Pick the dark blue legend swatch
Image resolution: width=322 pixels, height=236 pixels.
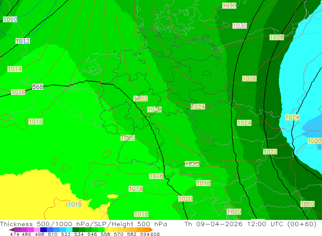point(43,230)
